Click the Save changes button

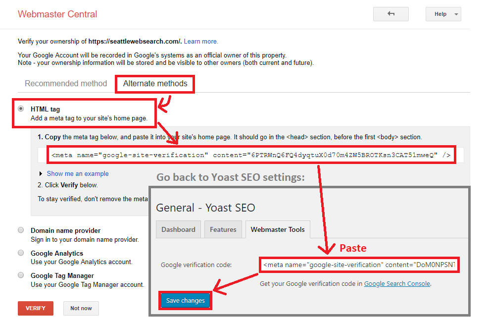[185, 300]
